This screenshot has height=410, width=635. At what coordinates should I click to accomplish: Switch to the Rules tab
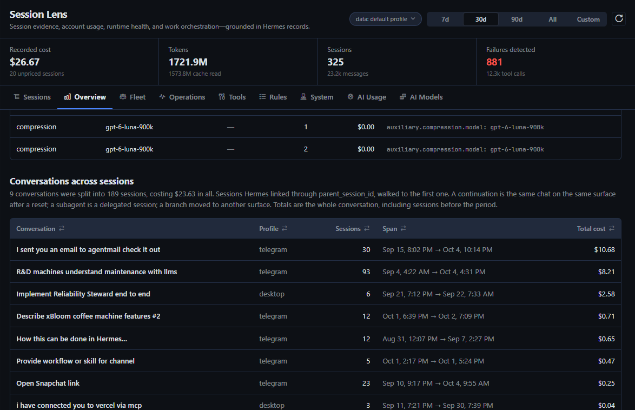click(x=273, y=97)
